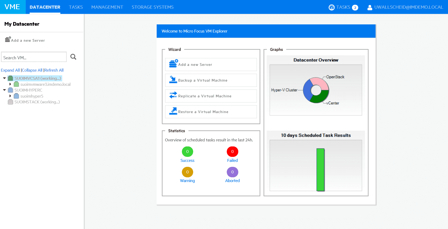
Task: Click the backup download-arrow icon
Action: [173, 79]
